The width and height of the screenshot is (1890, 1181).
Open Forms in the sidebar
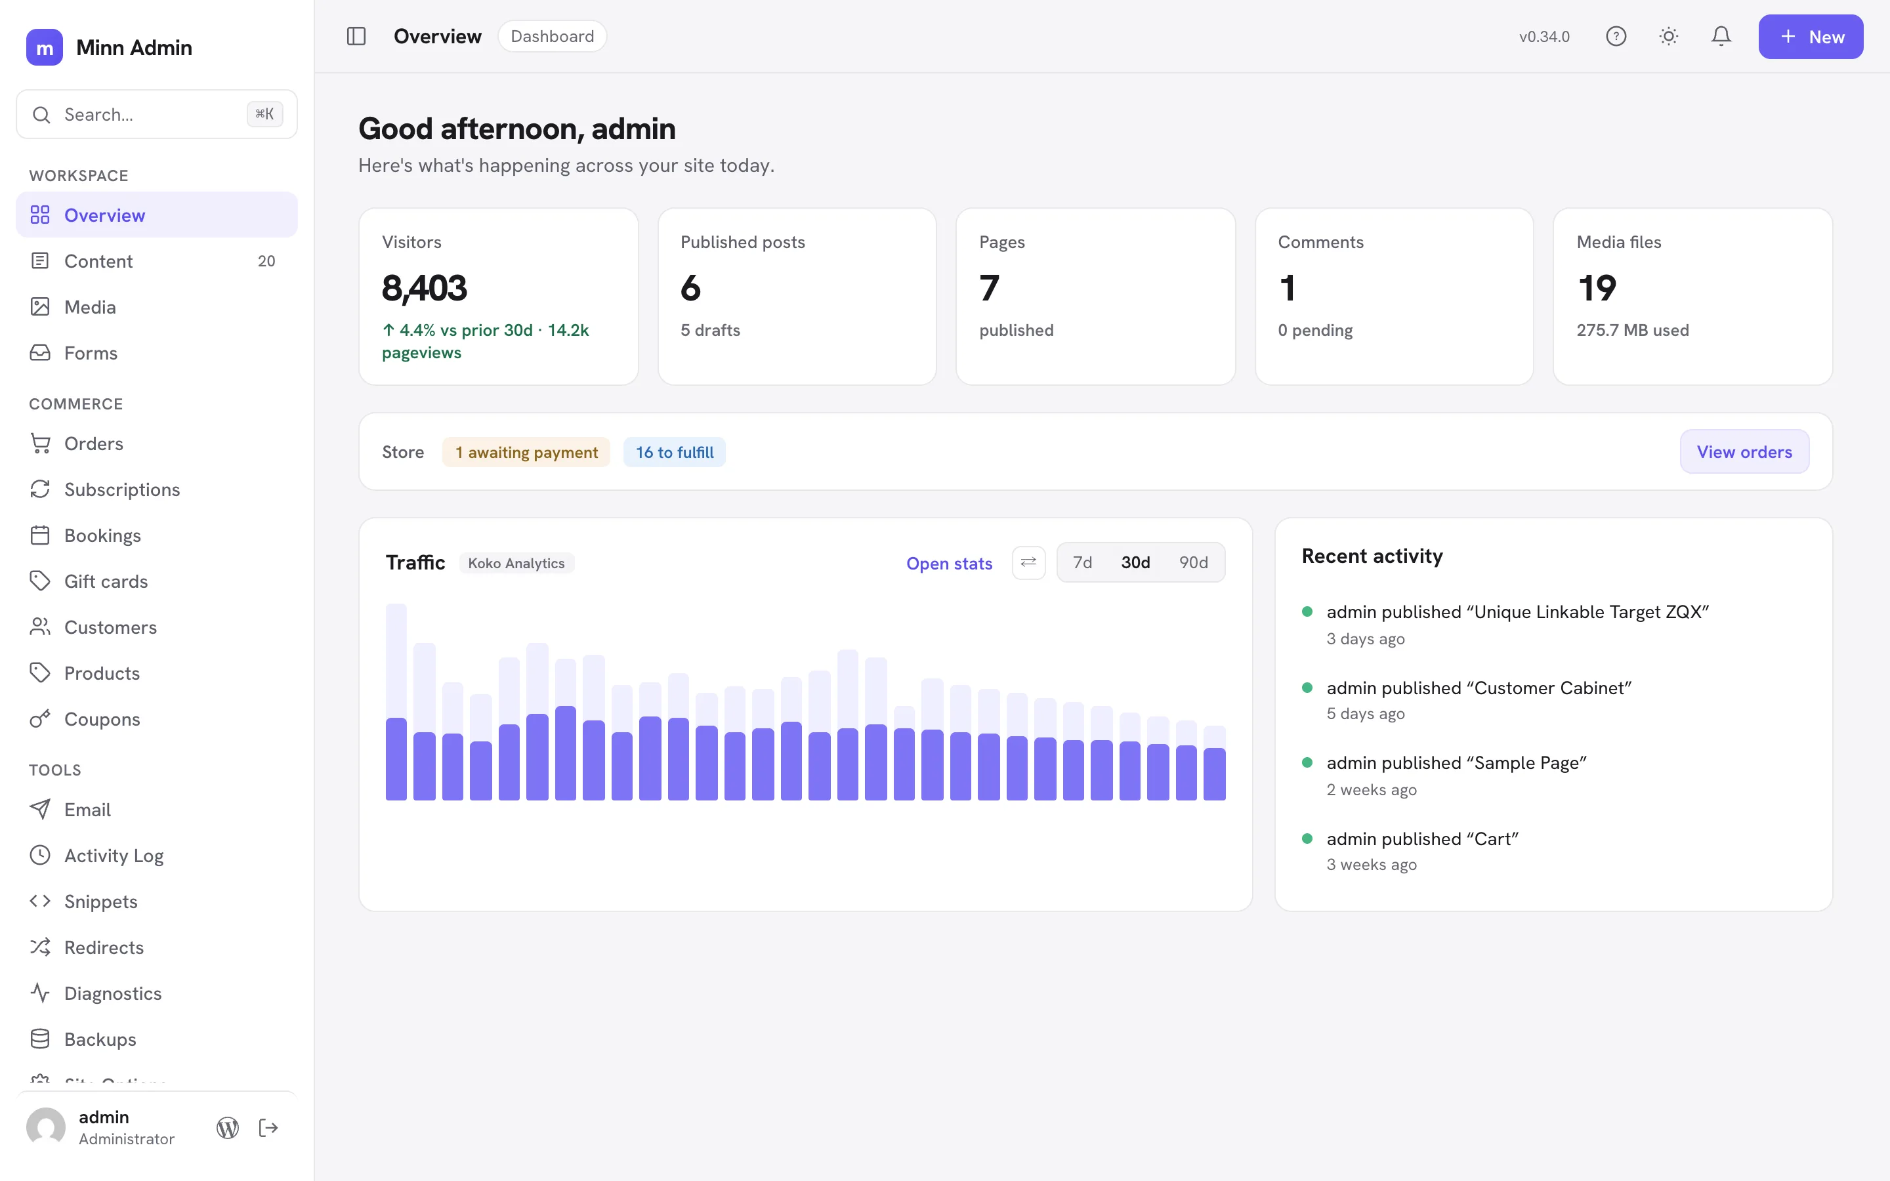point(157,353)
